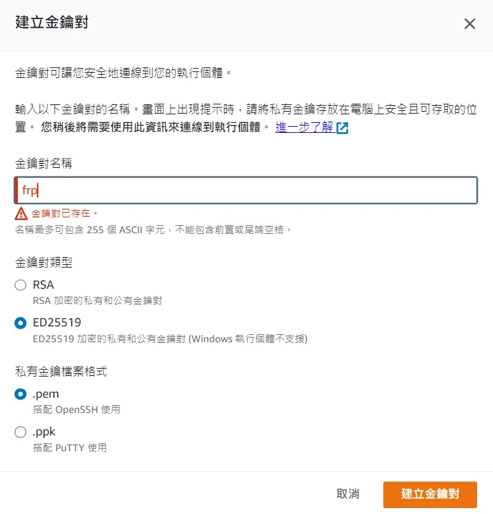Close the 建立金鑰對 dialog with the X icon
The height and width of the screenshot is (514, 493).
469,24
